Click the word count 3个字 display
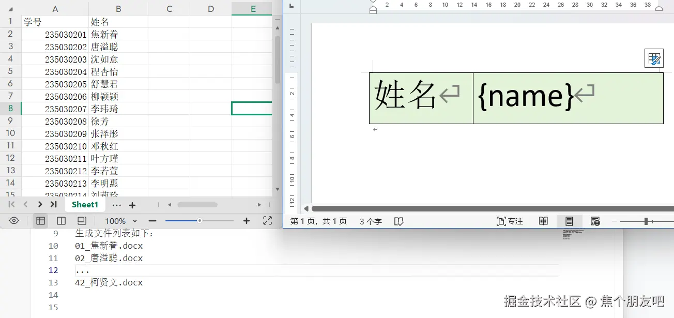 coord(371,221)
